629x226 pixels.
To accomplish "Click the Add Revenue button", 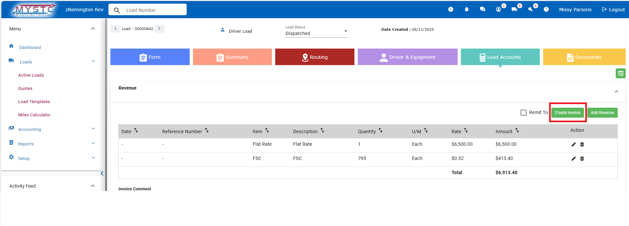I will click(x=602, y=113).
